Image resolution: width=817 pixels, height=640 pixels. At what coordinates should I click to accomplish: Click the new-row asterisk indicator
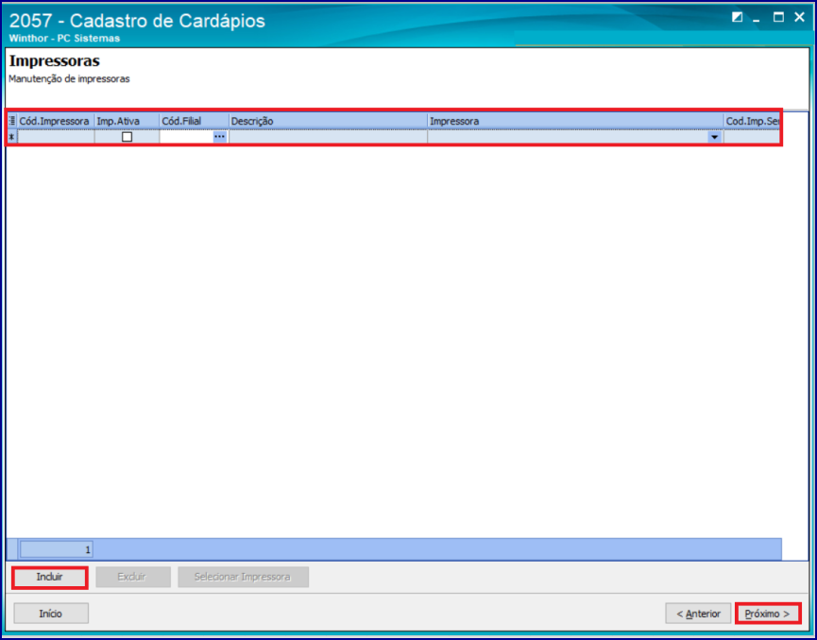pos(12,137)
